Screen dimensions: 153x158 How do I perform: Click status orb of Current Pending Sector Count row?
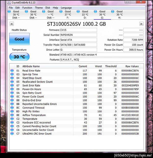pos(12,126)
